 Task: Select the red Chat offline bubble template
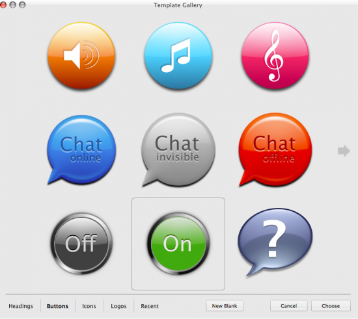[x=275, y=149]
